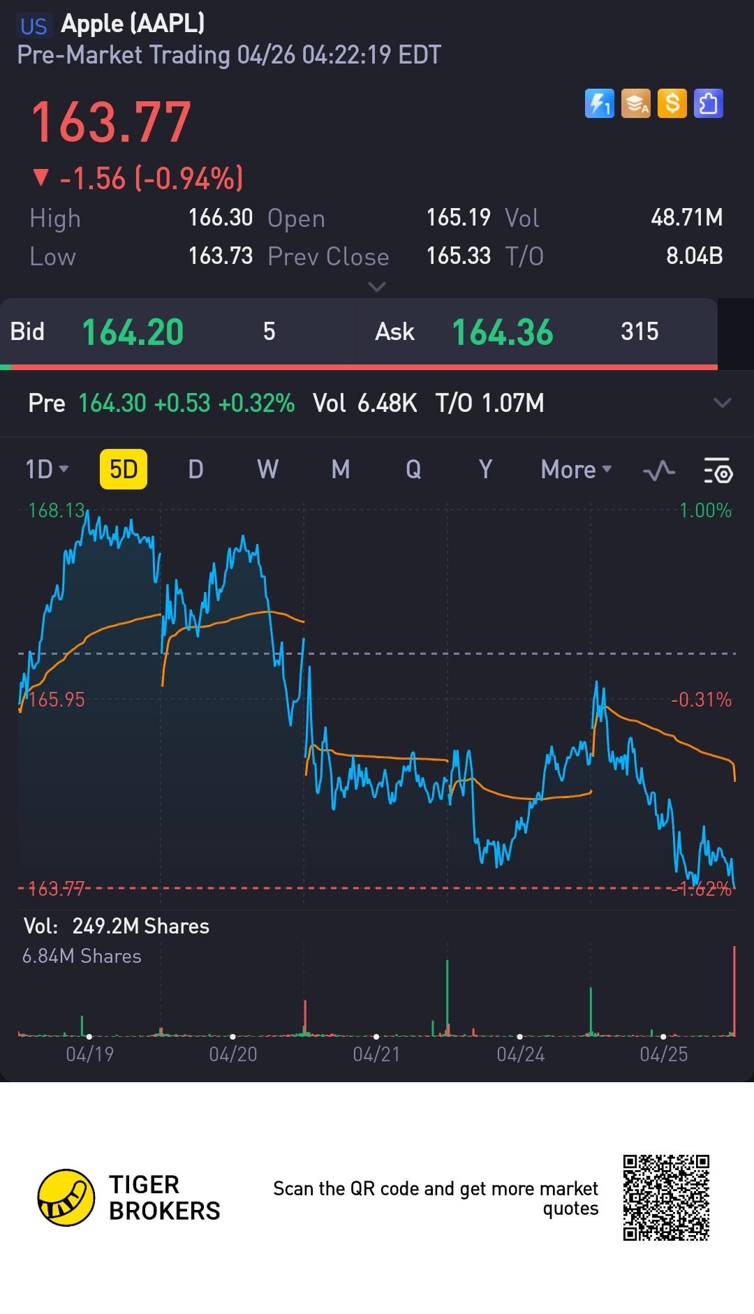
Task: Tap the High value 166.30
Action: click(x=221, y=218)
